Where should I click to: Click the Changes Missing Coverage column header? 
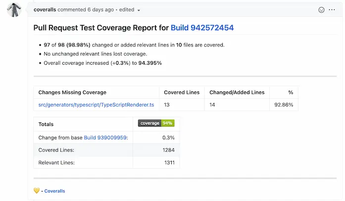[x=72, y=92]
